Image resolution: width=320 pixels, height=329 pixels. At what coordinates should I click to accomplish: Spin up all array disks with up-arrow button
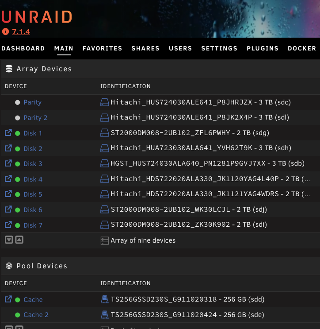point(19,240)
